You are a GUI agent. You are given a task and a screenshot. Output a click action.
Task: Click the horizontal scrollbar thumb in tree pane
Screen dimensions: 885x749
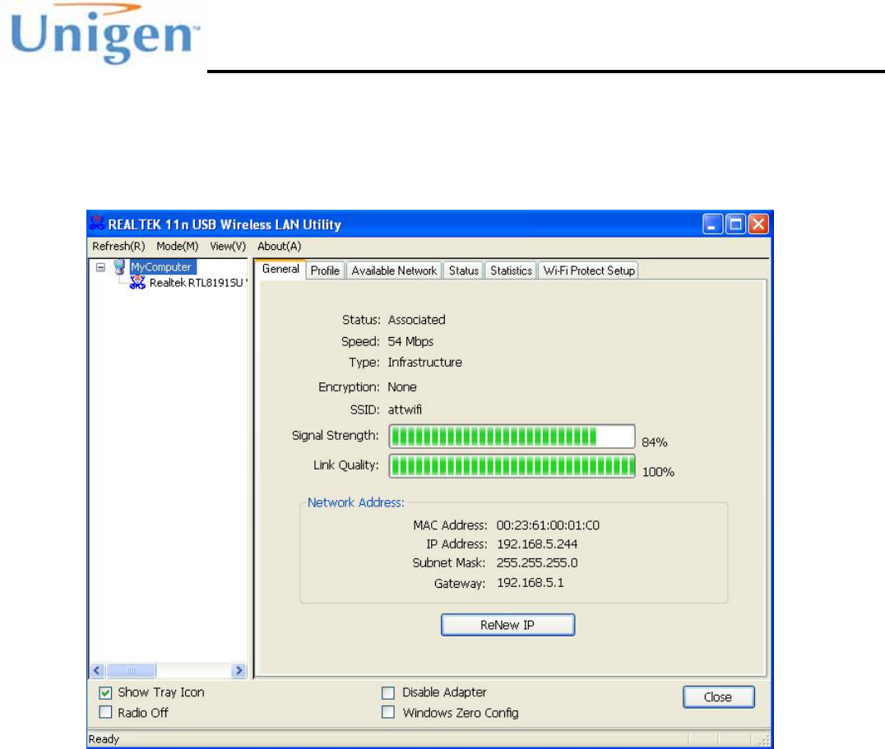point(131,670)
